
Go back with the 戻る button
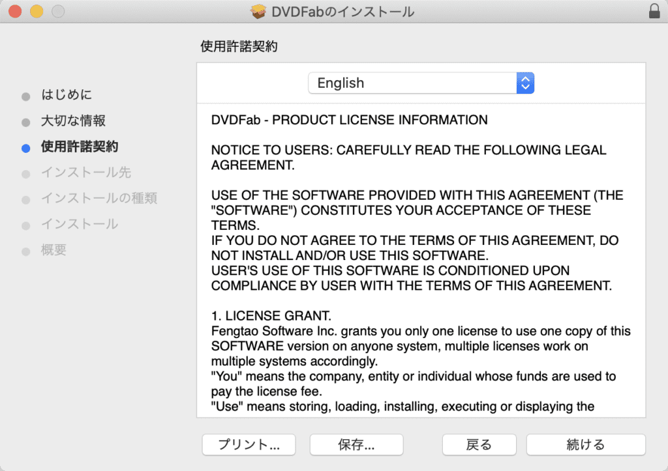479,445
